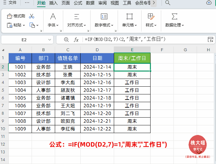Viewport: 216px width, 164px height.
Task: Open clipboard group dialog launcher arrow
Action: tap(41, 31)
